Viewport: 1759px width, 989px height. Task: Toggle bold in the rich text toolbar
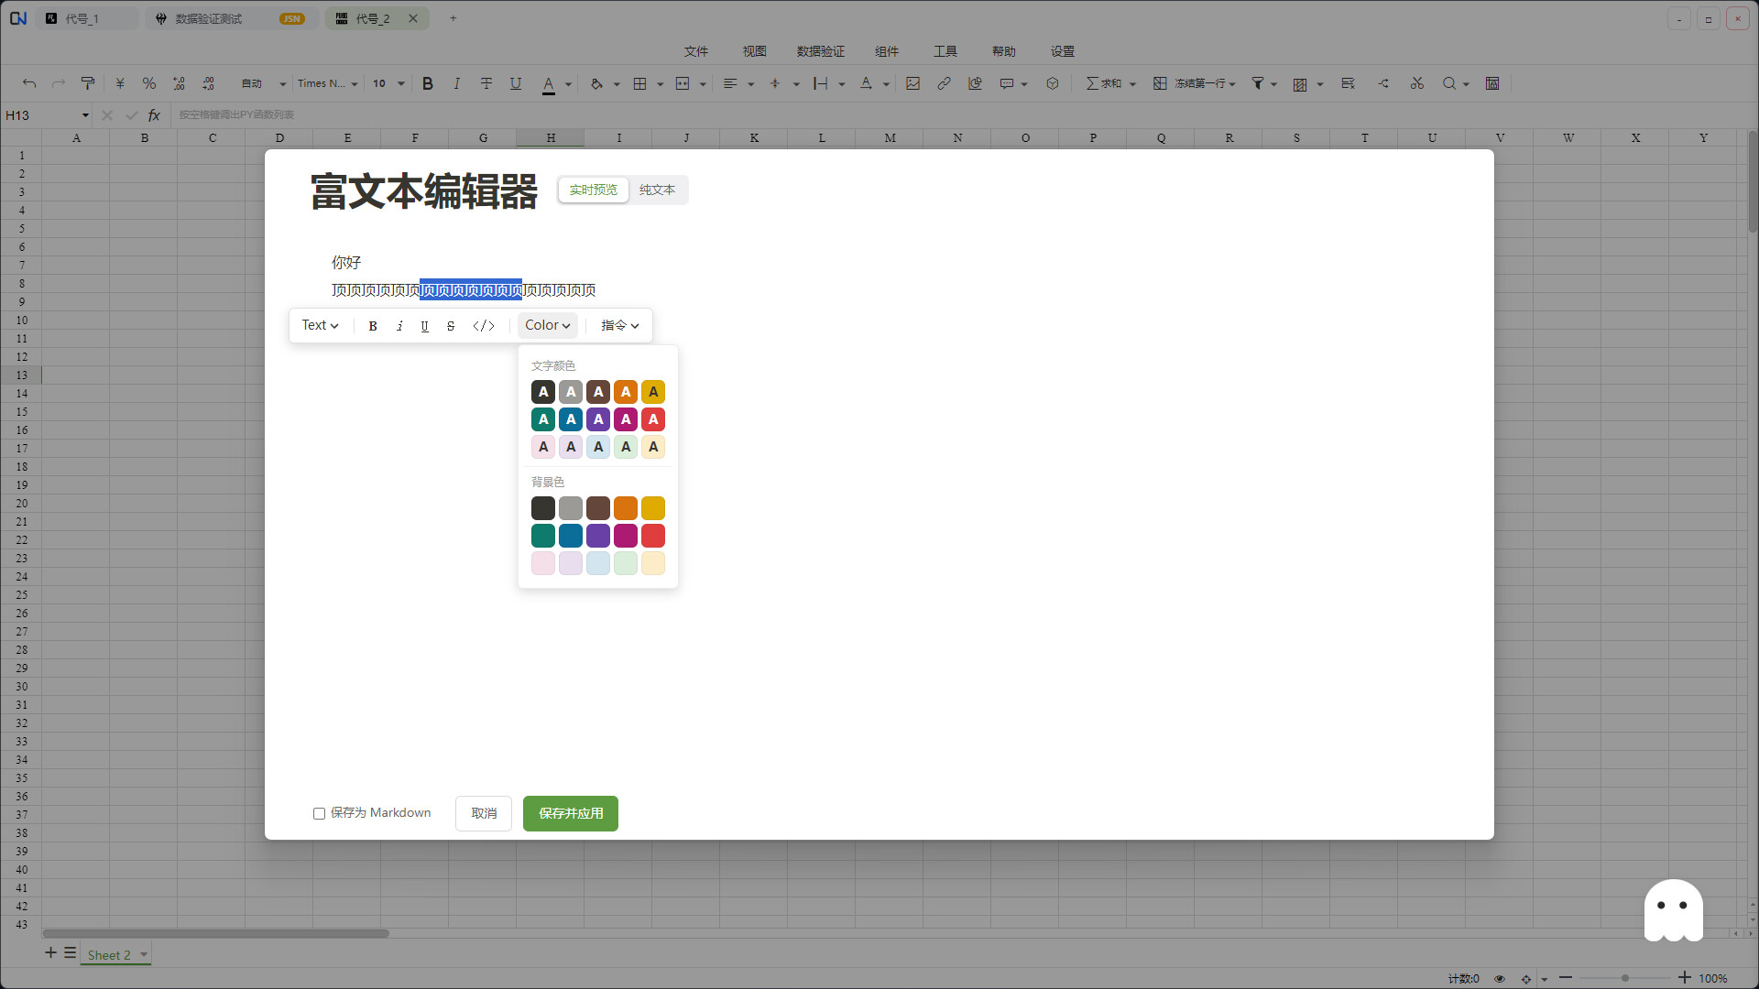point(373,326)
